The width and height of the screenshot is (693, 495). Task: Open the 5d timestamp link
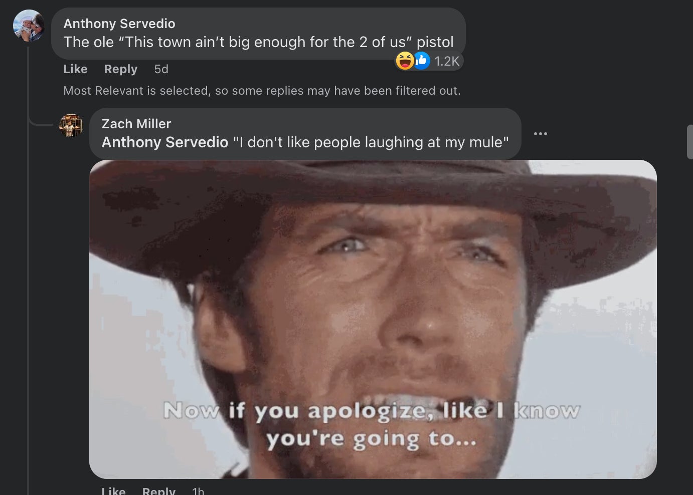point(161,69)
